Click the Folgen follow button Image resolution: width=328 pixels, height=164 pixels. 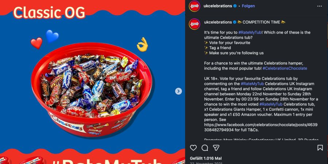click(248, 6)
